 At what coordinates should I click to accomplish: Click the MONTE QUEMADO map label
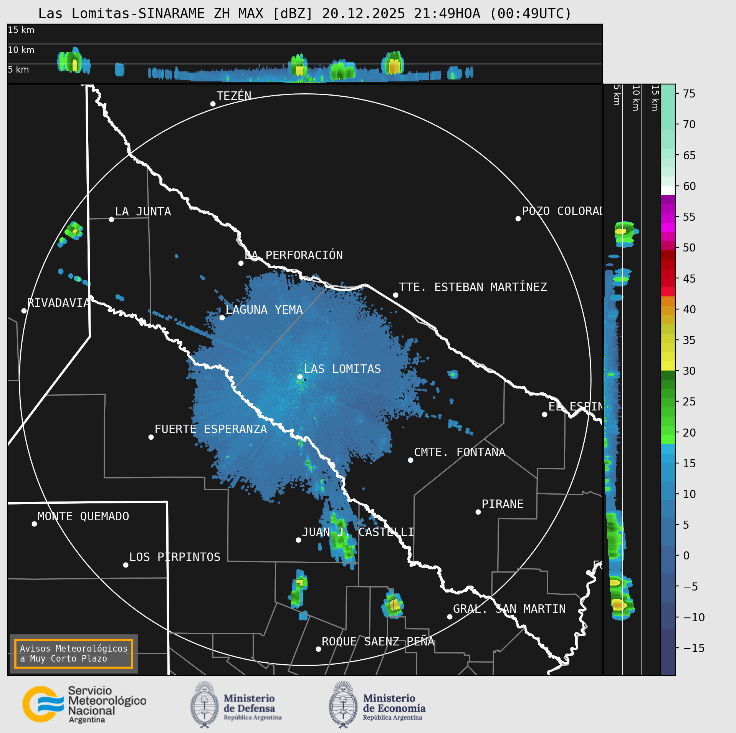pos(83,516)
